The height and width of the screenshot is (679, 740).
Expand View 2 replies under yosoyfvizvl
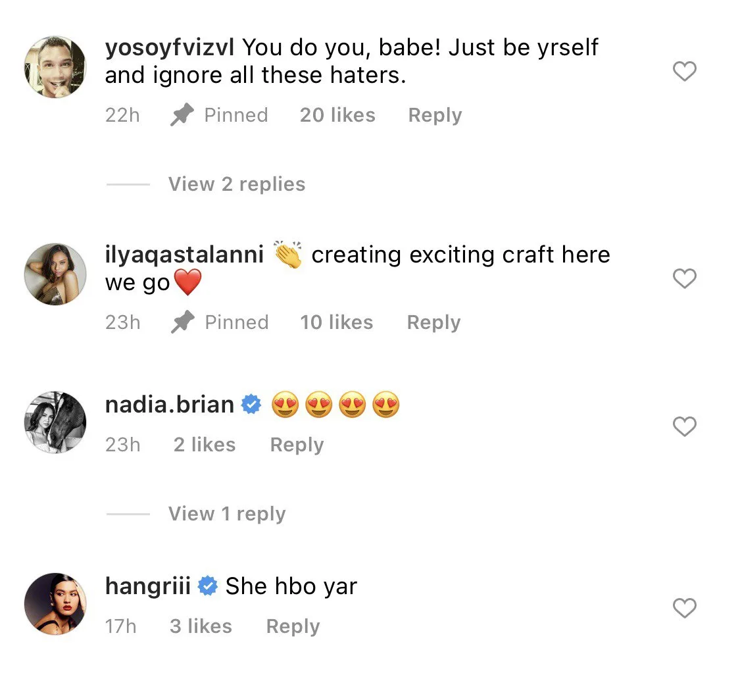point(236,184)
